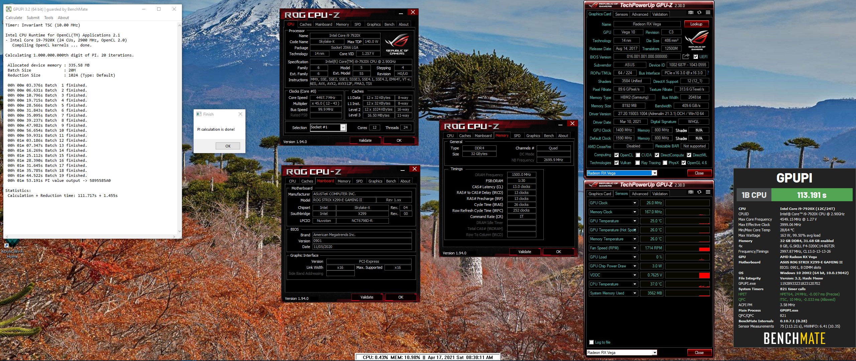Image resolution: width=856 pixels, height=361 pixels.
Task: Switch to the Bench tab in CPU-Z Mainboard window
Action: click(391, 181)
